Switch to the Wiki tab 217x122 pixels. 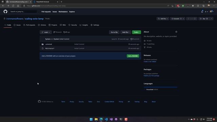[63, 25]
